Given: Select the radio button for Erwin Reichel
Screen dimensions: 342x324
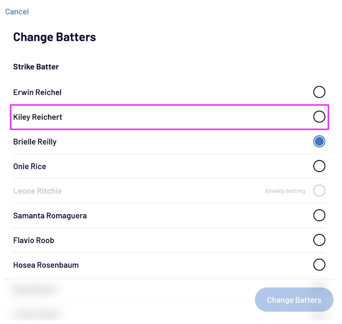Looking at the screenshot, I should pos(319,92).
